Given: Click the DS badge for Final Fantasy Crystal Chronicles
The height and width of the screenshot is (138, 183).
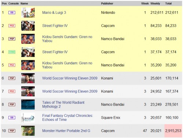Looking at the screenshot, I should tap(12, 118).
